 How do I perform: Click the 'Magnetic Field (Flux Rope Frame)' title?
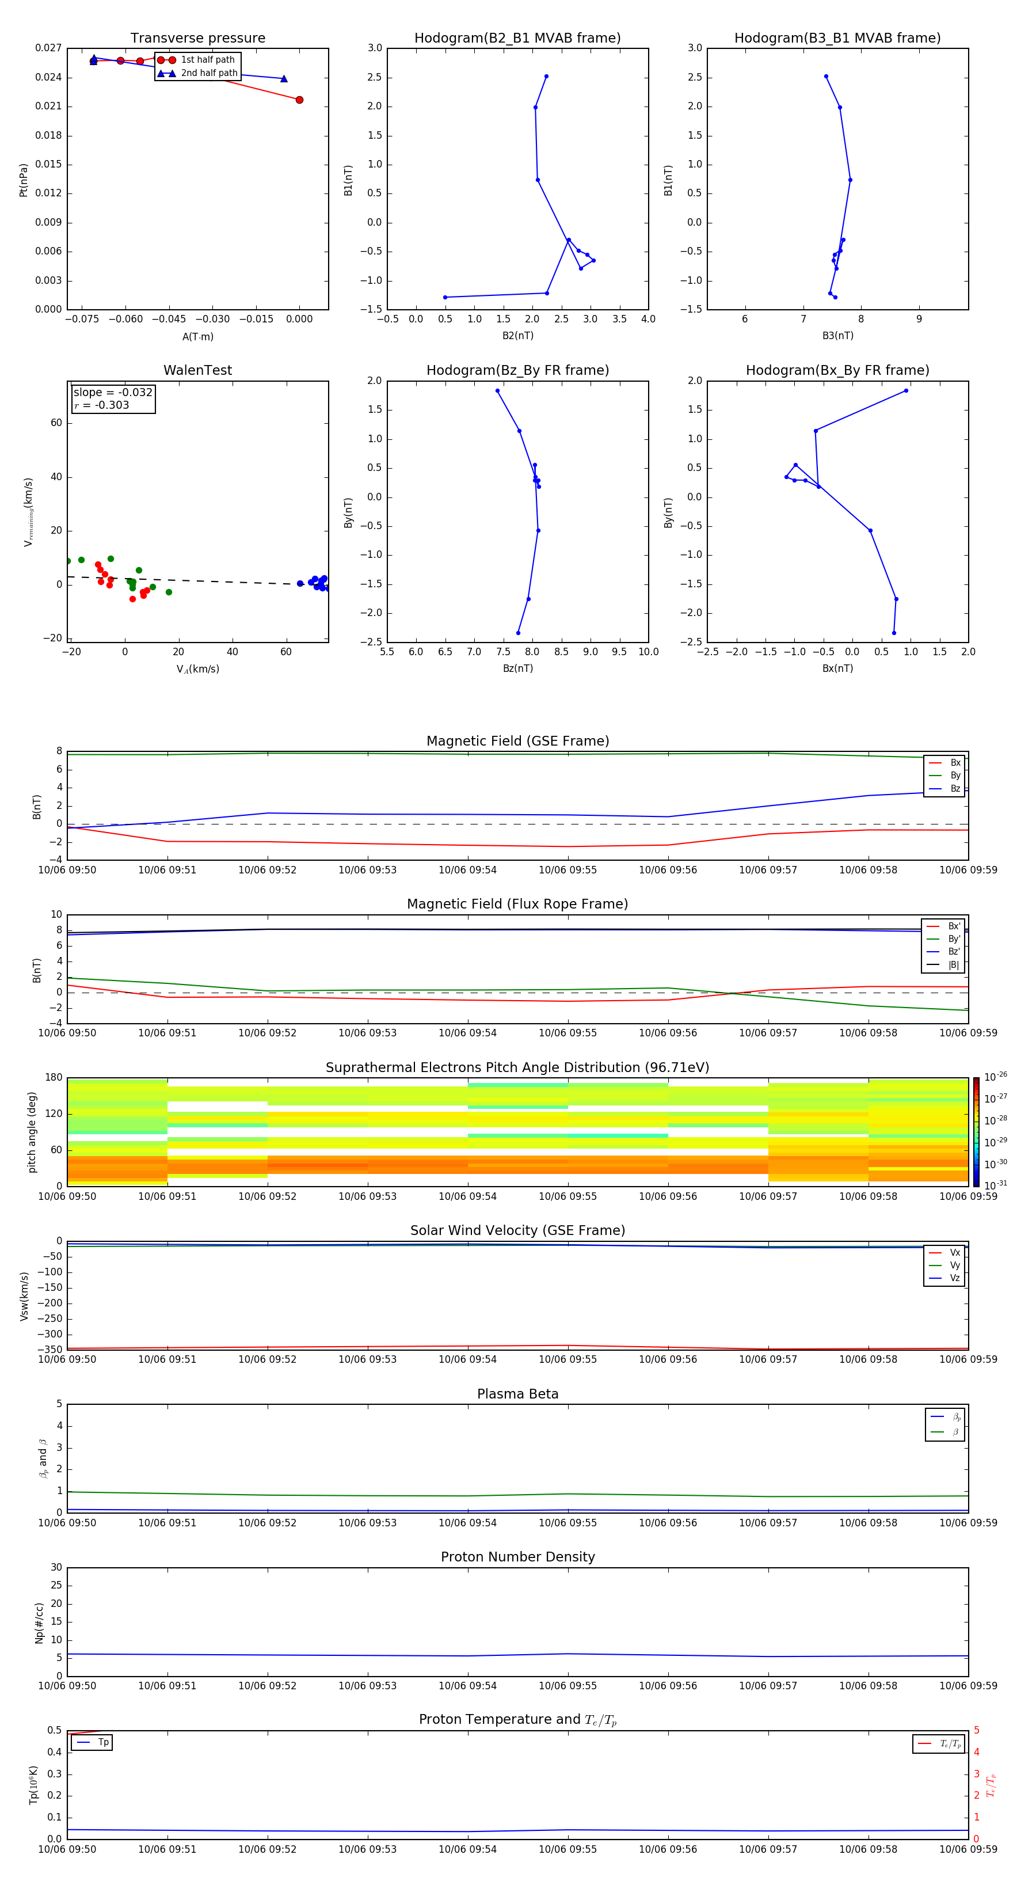tap(517, 905)
